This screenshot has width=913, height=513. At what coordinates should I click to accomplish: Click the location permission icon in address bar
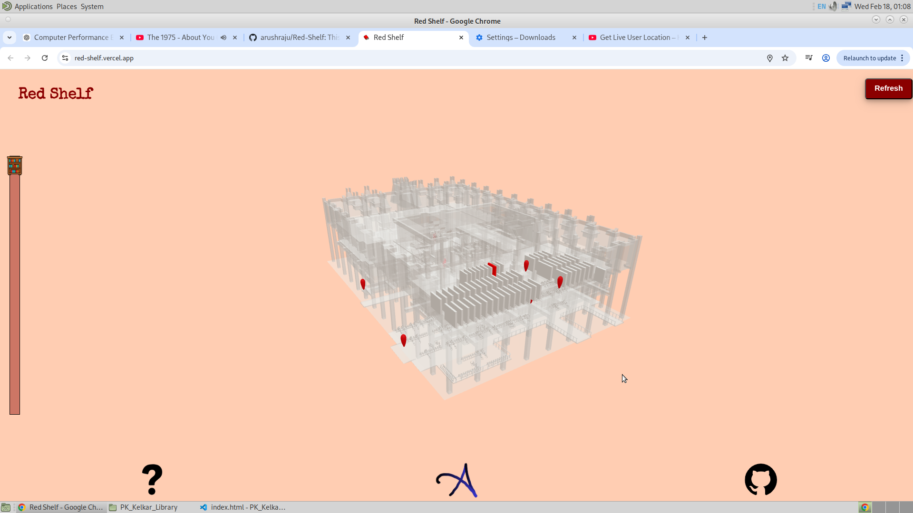[x=769, y=58]
